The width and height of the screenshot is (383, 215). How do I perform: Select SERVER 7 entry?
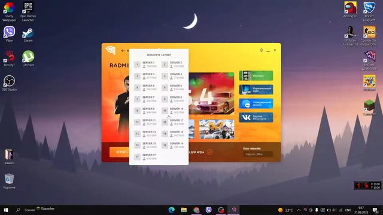tap(145, 99)
